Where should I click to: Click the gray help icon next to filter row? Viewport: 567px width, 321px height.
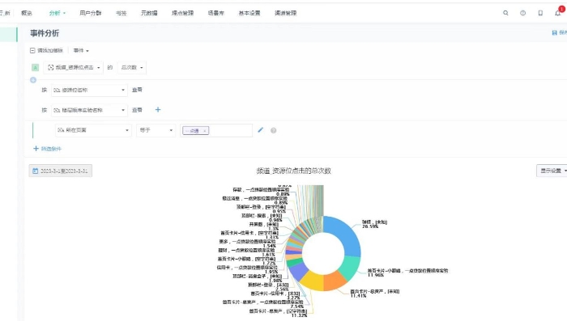click(x=274, y=130)
